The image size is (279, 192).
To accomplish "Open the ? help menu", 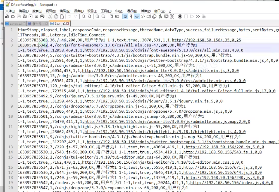I will coord(170,11).
